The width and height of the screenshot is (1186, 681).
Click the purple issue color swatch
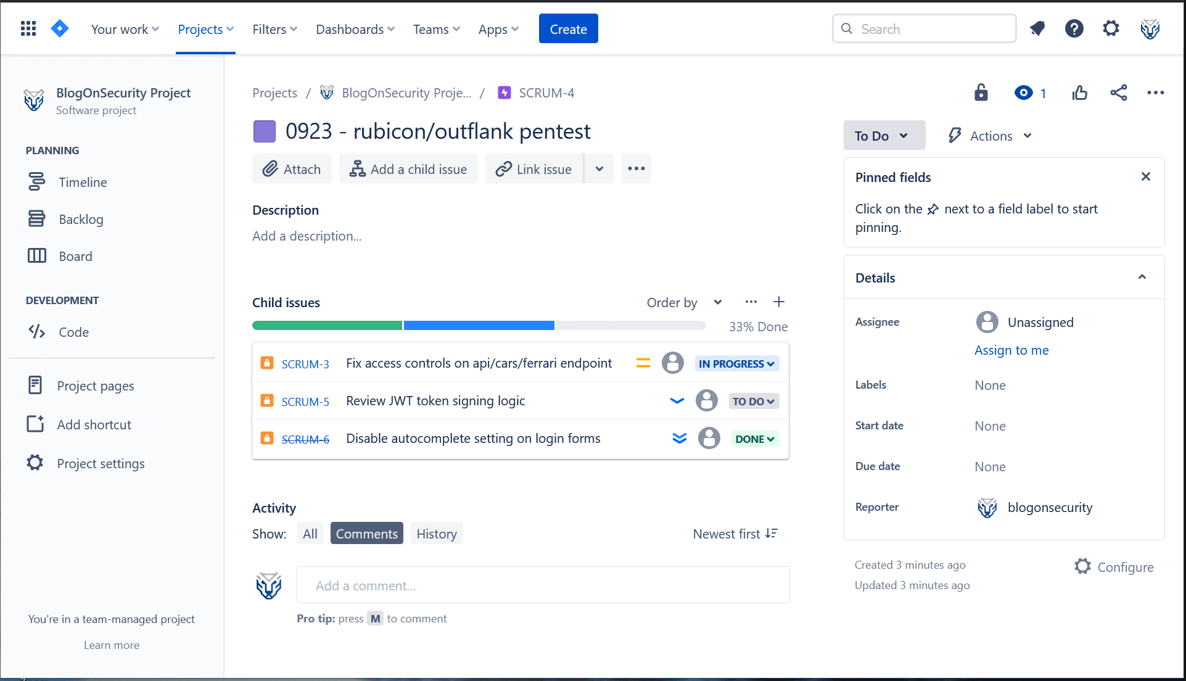[x=264, y=131]
